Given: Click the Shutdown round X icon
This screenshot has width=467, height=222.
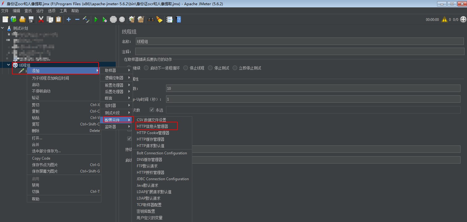Looking at the screenshot, I should (122, 19).
